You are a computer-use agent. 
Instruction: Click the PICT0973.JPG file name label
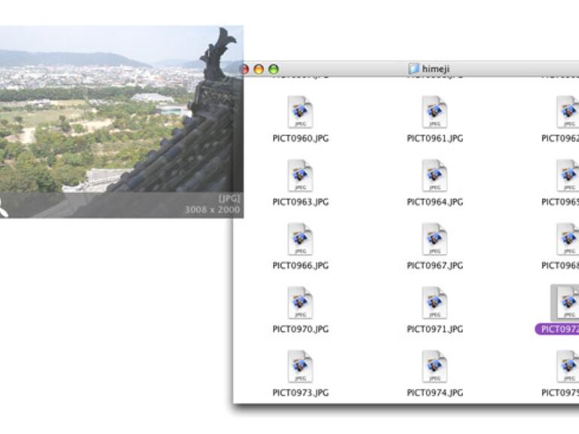(x=300, y=393)
